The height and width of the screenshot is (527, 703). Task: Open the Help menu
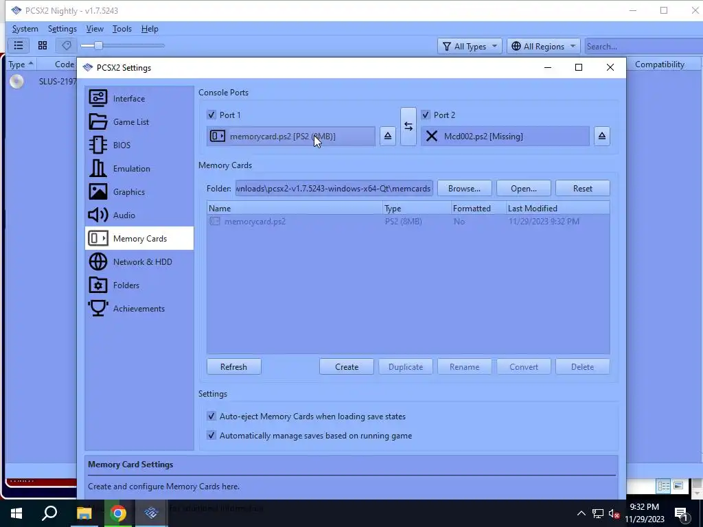[150, 29]
